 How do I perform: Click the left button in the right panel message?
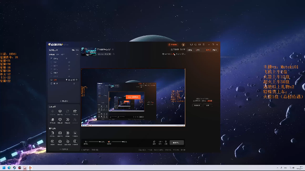(197, 106)
